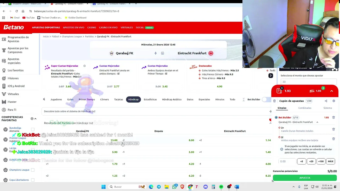The image size is (340, 191).
Task: Select the Hándicap Asiático tab
Action: coord(172,99)
